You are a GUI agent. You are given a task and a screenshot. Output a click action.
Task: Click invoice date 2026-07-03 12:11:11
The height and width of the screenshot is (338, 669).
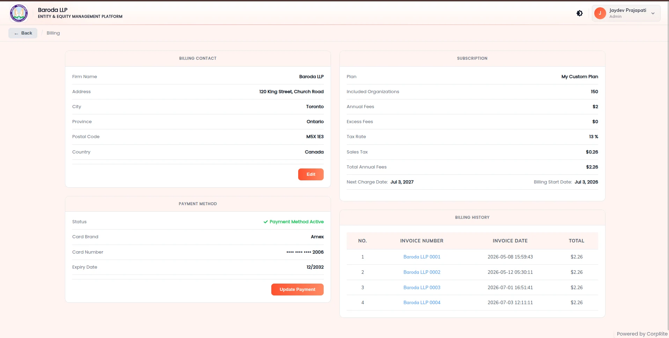[x=510, y=302]
